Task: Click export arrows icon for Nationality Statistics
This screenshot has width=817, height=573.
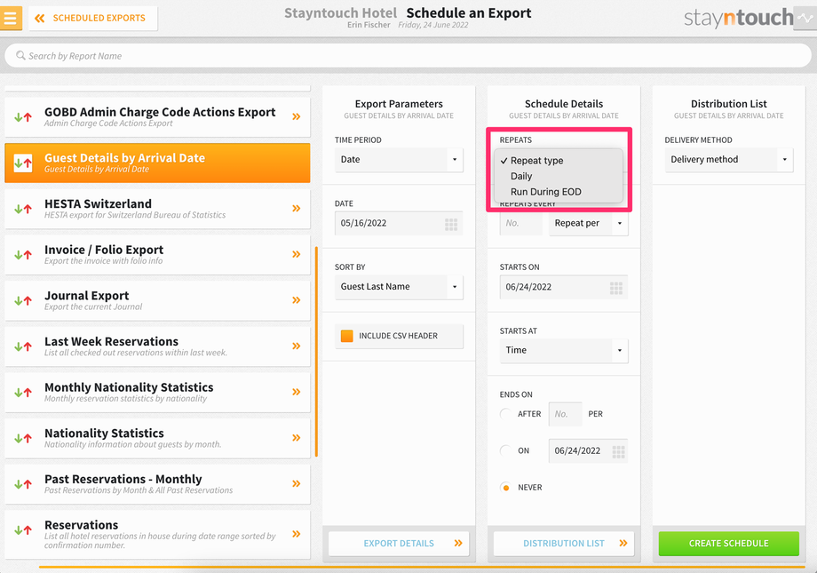Action: [x=23, y=439]
